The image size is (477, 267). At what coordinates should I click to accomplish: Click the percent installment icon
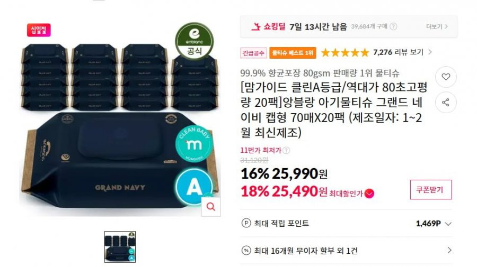(246, 251)
